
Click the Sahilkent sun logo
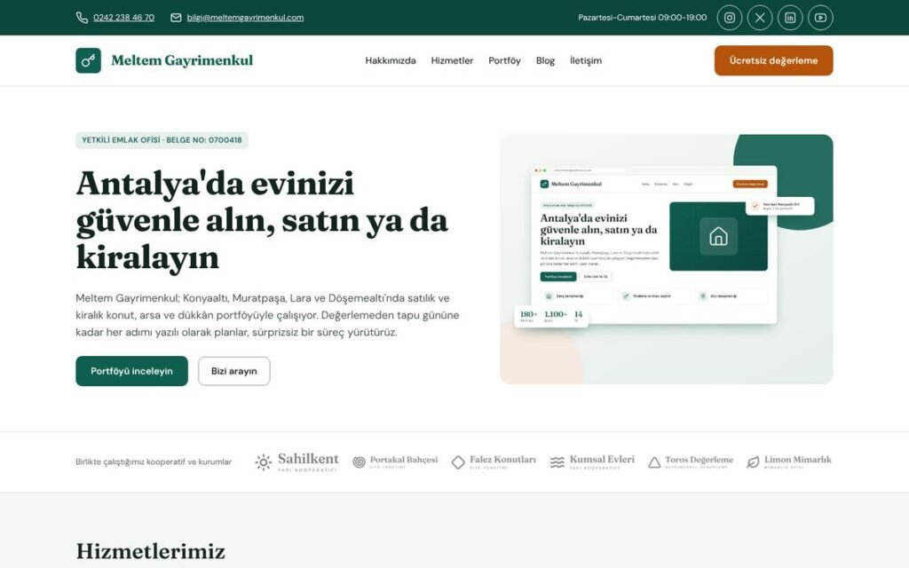pyautogui.click(x=263, y=461)
